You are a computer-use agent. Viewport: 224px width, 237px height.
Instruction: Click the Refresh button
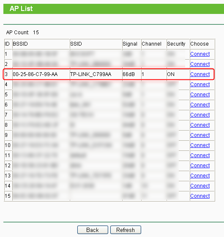click(x=126, y=230)
